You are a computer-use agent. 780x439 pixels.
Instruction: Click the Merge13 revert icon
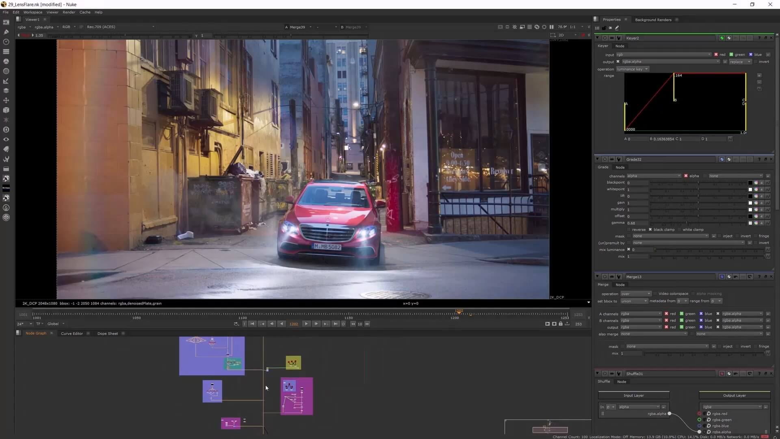point(750,277)
